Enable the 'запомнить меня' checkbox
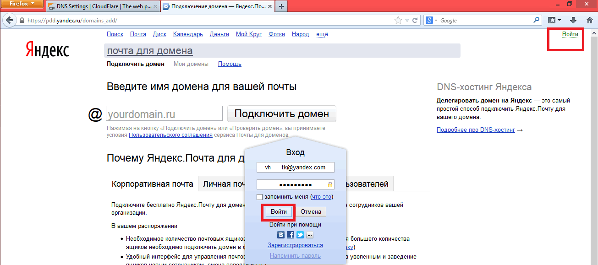Viewport: 598px width, 265px height. coord(260,197)
